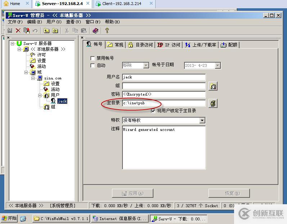Click the 用户名 field containing jack
The width and height of the screenshot is (287, 224).
[x=164, y=77]
